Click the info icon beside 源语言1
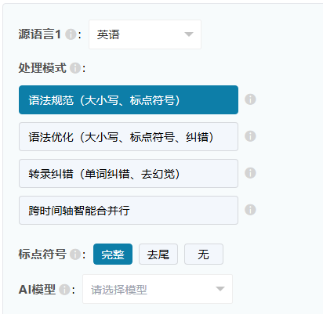 [71, 34]
